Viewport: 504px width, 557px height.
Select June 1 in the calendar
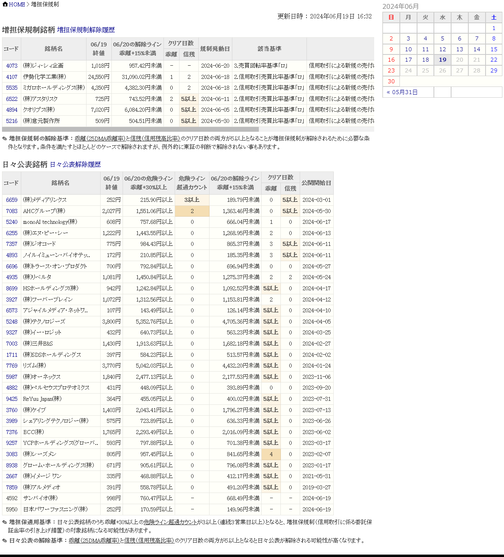[494, 28]
